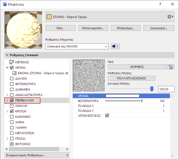Screen dimensions: 179x159
Task: Click the ΦΩΤΕΙΝΟΤΗΤΑ brightness slider bar
Action: tap(122, 101)
